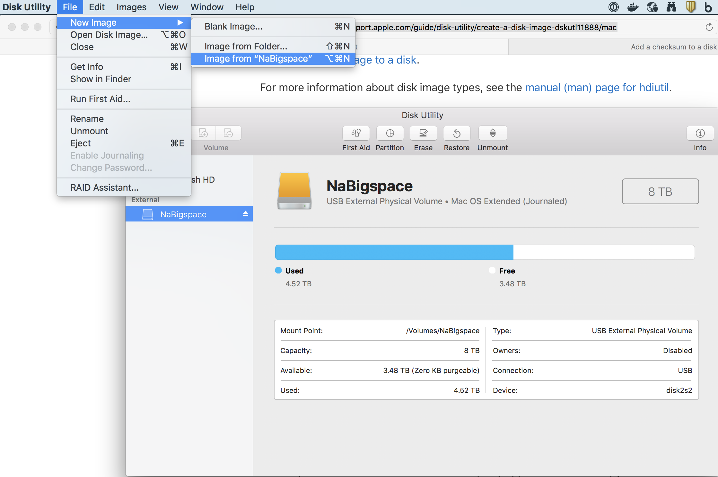Reload the Safari page

pyautogui.click(x=709, y=27)
